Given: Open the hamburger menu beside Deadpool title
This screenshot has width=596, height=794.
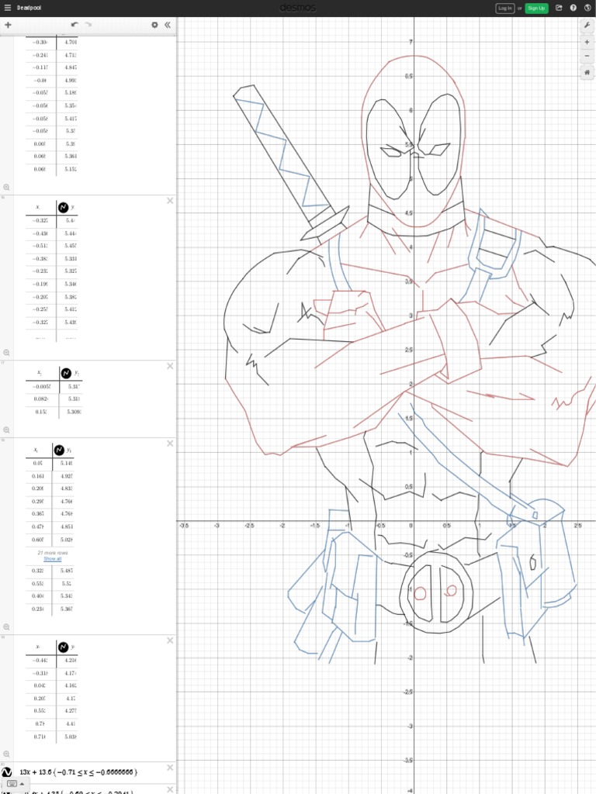Looking at the screenshot, I should (x=7, y=8).
